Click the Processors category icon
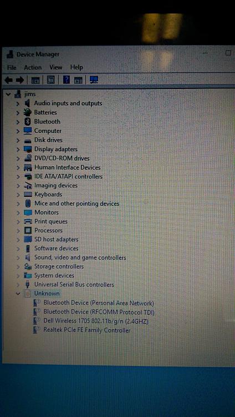Screen dimensions: 235x417 (x=28, y=230)
